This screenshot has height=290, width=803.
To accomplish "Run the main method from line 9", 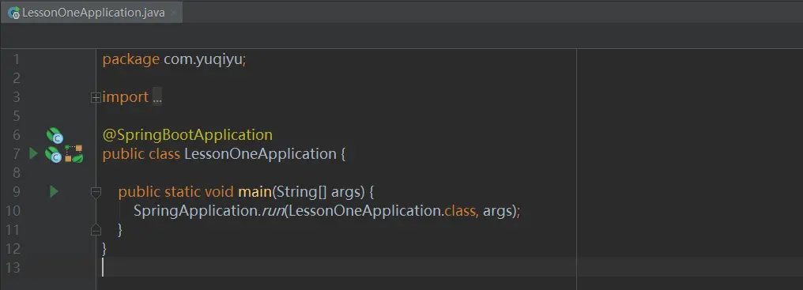I will tap(54, 192).
